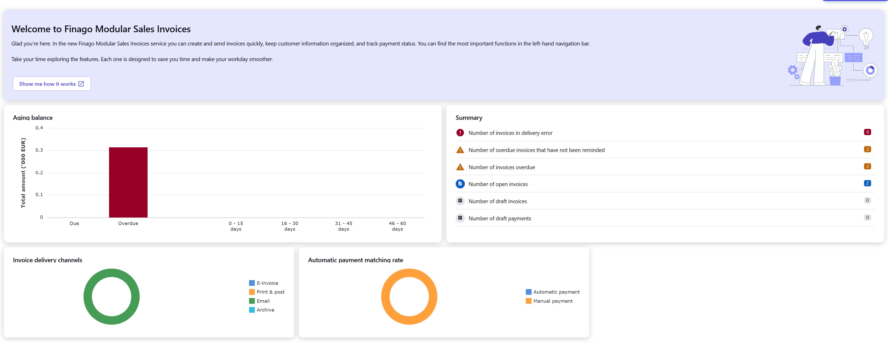Click the 46 - 60 days axis label
Screen dimensions: 888x343
397,226
